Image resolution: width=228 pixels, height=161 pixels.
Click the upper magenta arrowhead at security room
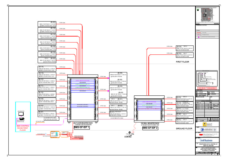click(108, 78)
